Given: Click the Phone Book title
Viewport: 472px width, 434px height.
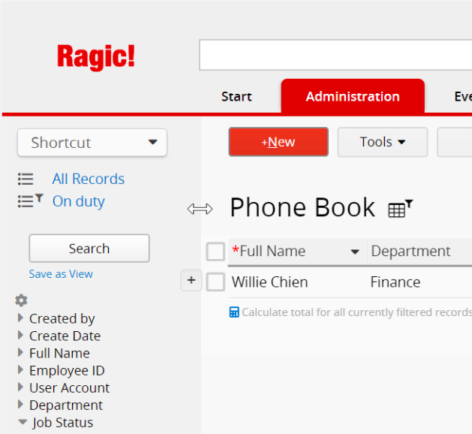Looking at the screenshot, I should 302,207.
